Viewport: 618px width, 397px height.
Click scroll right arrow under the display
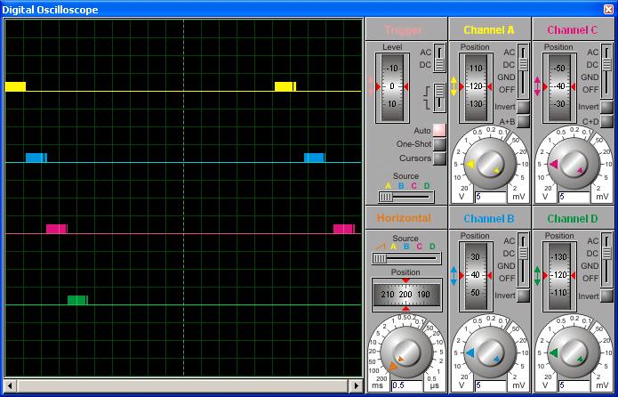[357, 385]
